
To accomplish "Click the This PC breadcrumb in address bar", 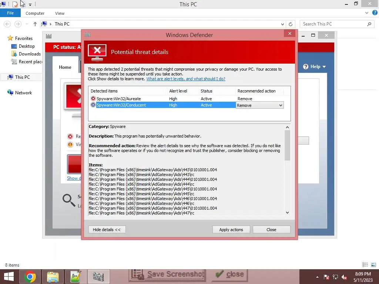I will click(x=62, y=24).
